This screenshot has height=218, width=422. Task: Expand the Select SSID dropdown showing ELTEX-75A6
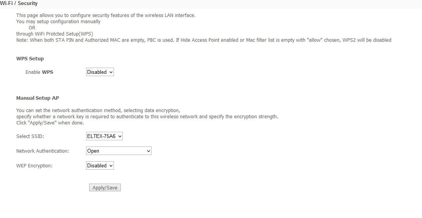pyautogui.click(x=104, y=136)
